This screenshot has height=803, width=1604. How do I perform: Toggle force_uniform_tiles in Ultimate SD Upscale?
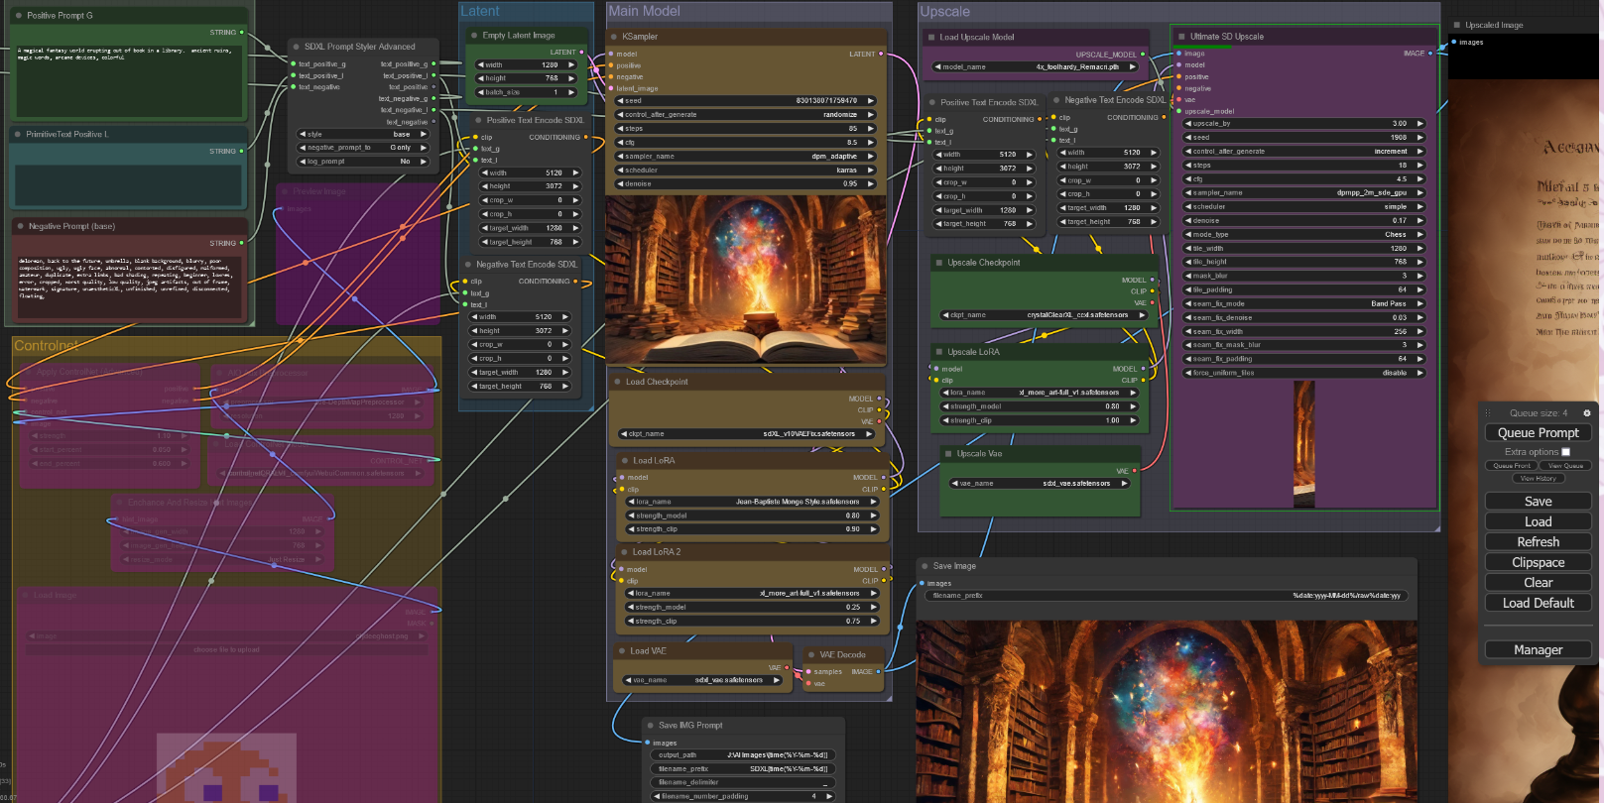1304,373
